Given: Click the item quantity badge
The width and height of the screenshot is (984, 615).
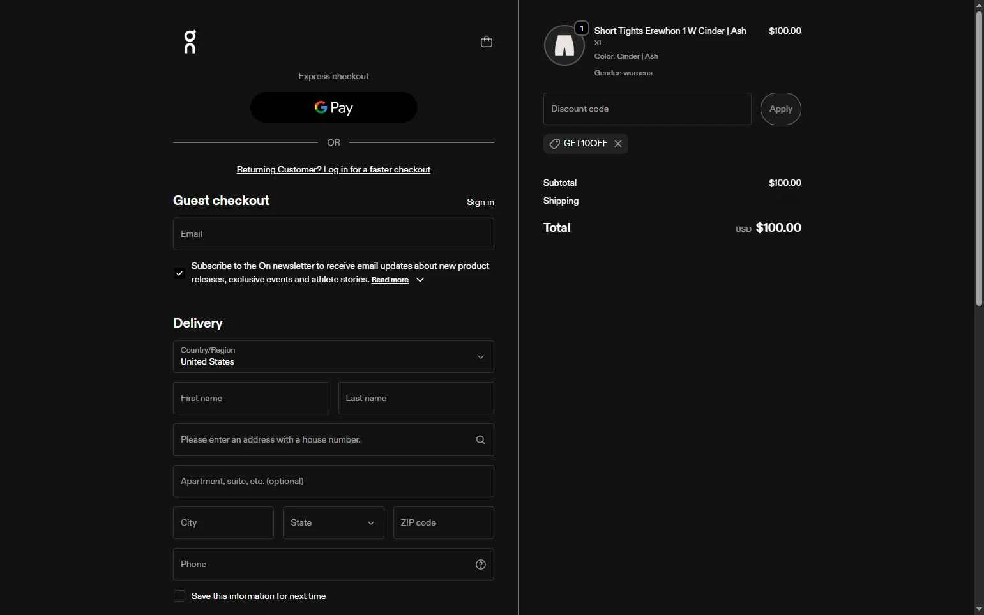Looking at the screenshot, I should pos(582,28).
